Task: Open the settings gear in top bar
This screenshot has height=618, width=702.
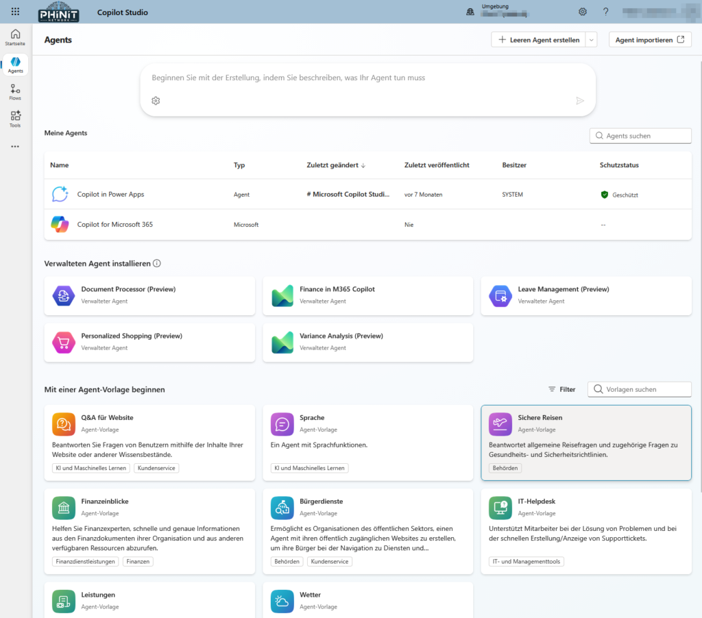Action: 583,12
